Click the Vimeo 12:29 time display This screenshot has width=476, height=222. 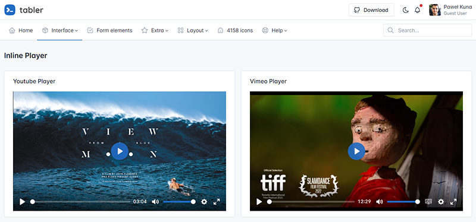(364, 202)
